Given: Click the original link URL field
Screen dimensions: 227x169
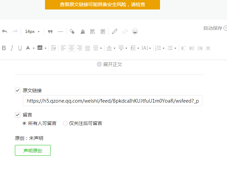Looking at the screenshot, I should [113, 101].
